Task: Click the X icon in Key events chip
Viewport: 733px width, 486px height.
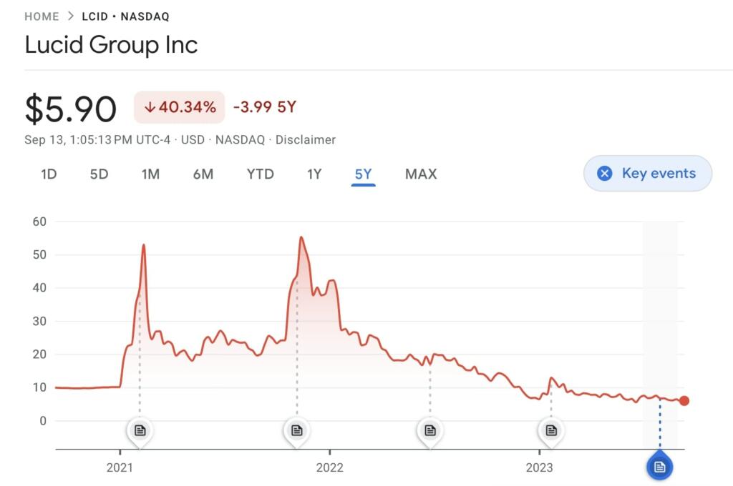Action: (605, 174)
